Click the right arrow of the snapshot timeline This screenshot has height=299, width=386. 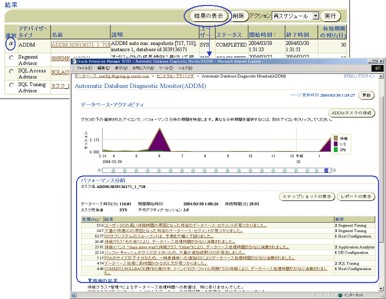pos(333,170)
